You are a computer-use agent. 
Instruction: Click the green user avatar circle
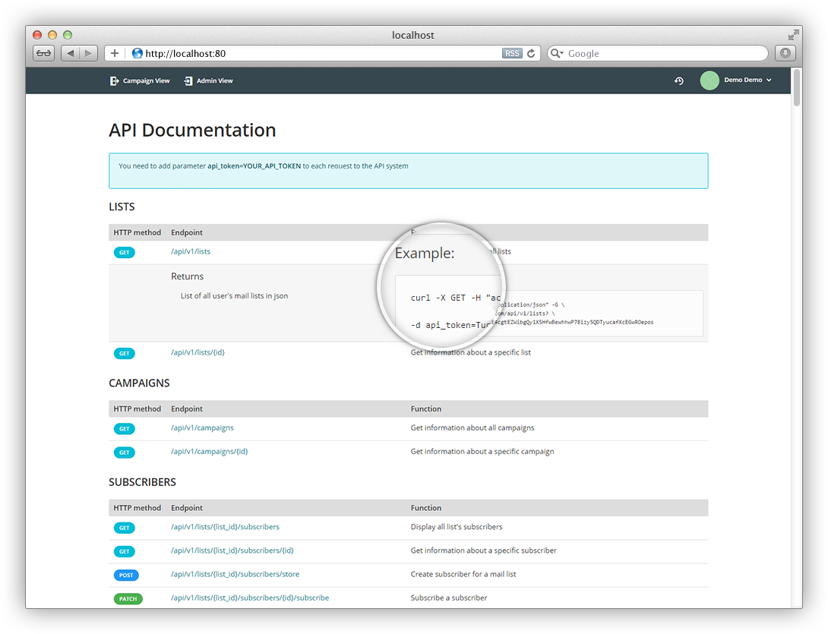709,80
